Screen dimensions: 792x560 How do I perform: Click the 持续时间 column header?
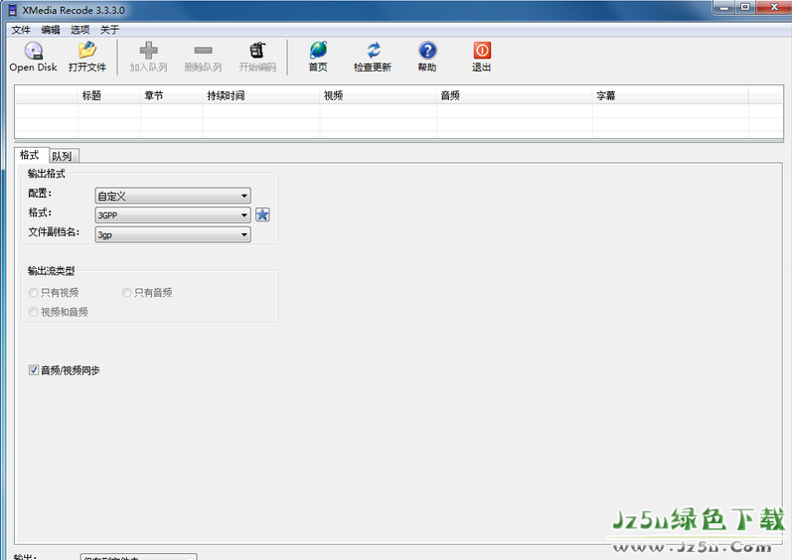[261, 96]
